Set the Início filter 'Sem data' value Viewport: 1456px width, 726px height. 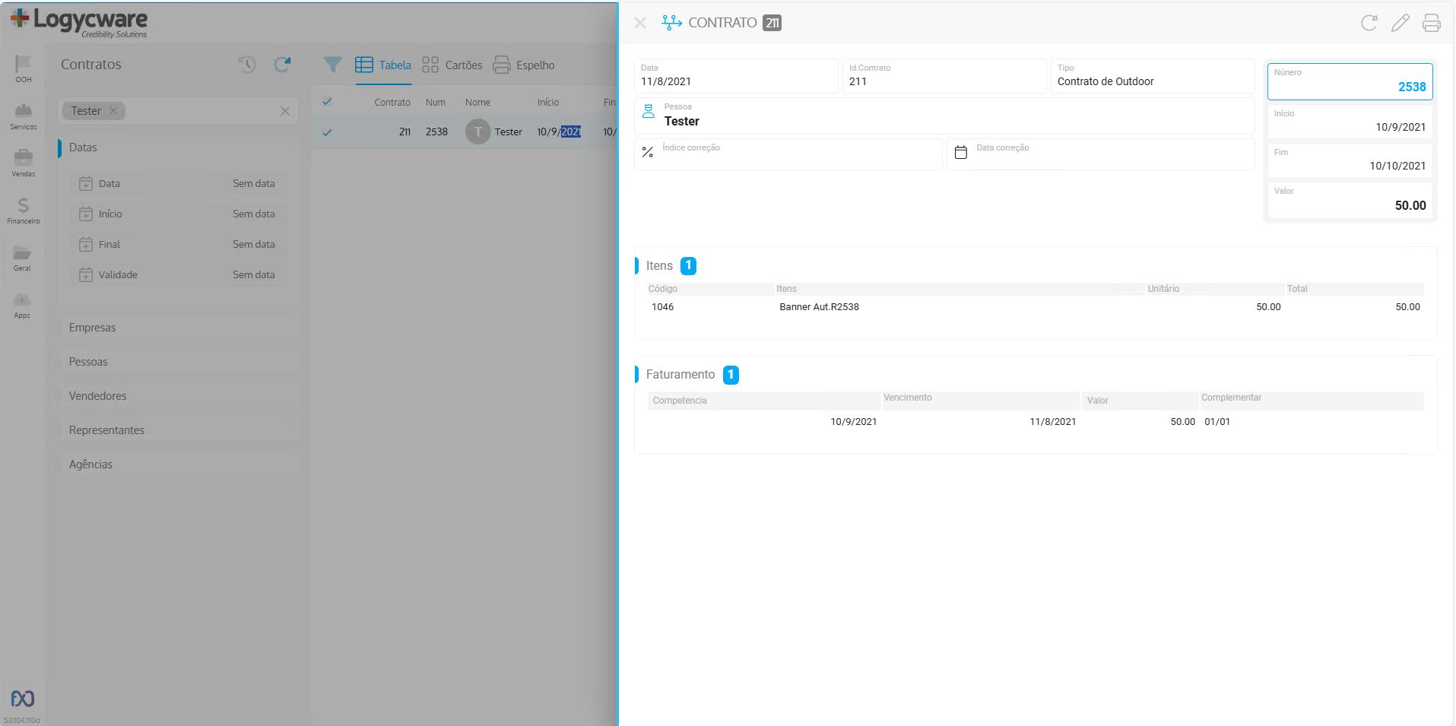pos(254,214)
